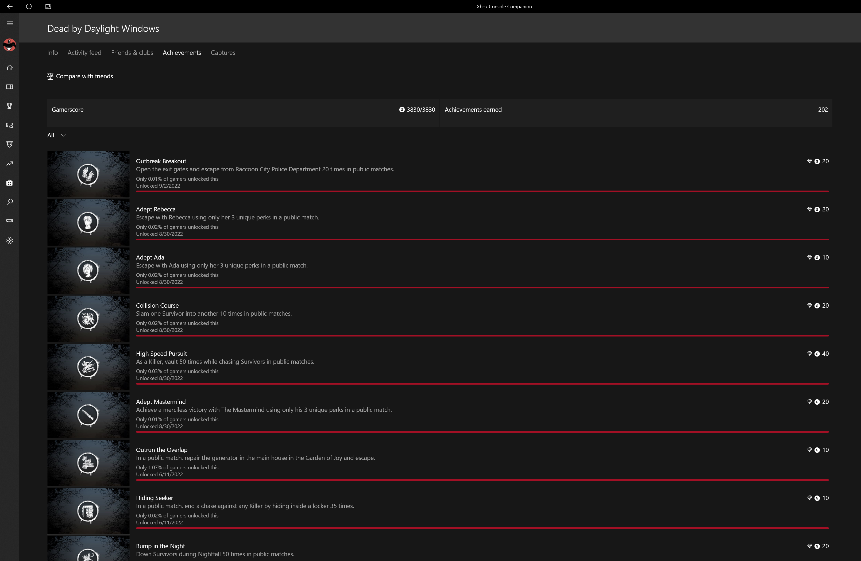Click gamerscore G icon on Adept Rebecca

817,210
